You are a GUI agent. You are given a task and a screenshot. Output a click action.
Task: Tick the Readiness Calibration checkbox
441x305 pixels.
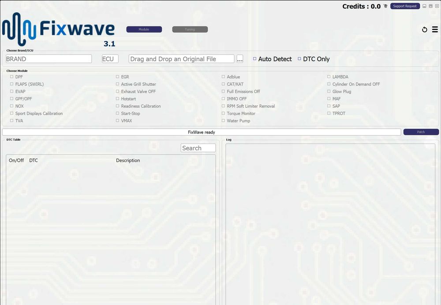(117, 106)
